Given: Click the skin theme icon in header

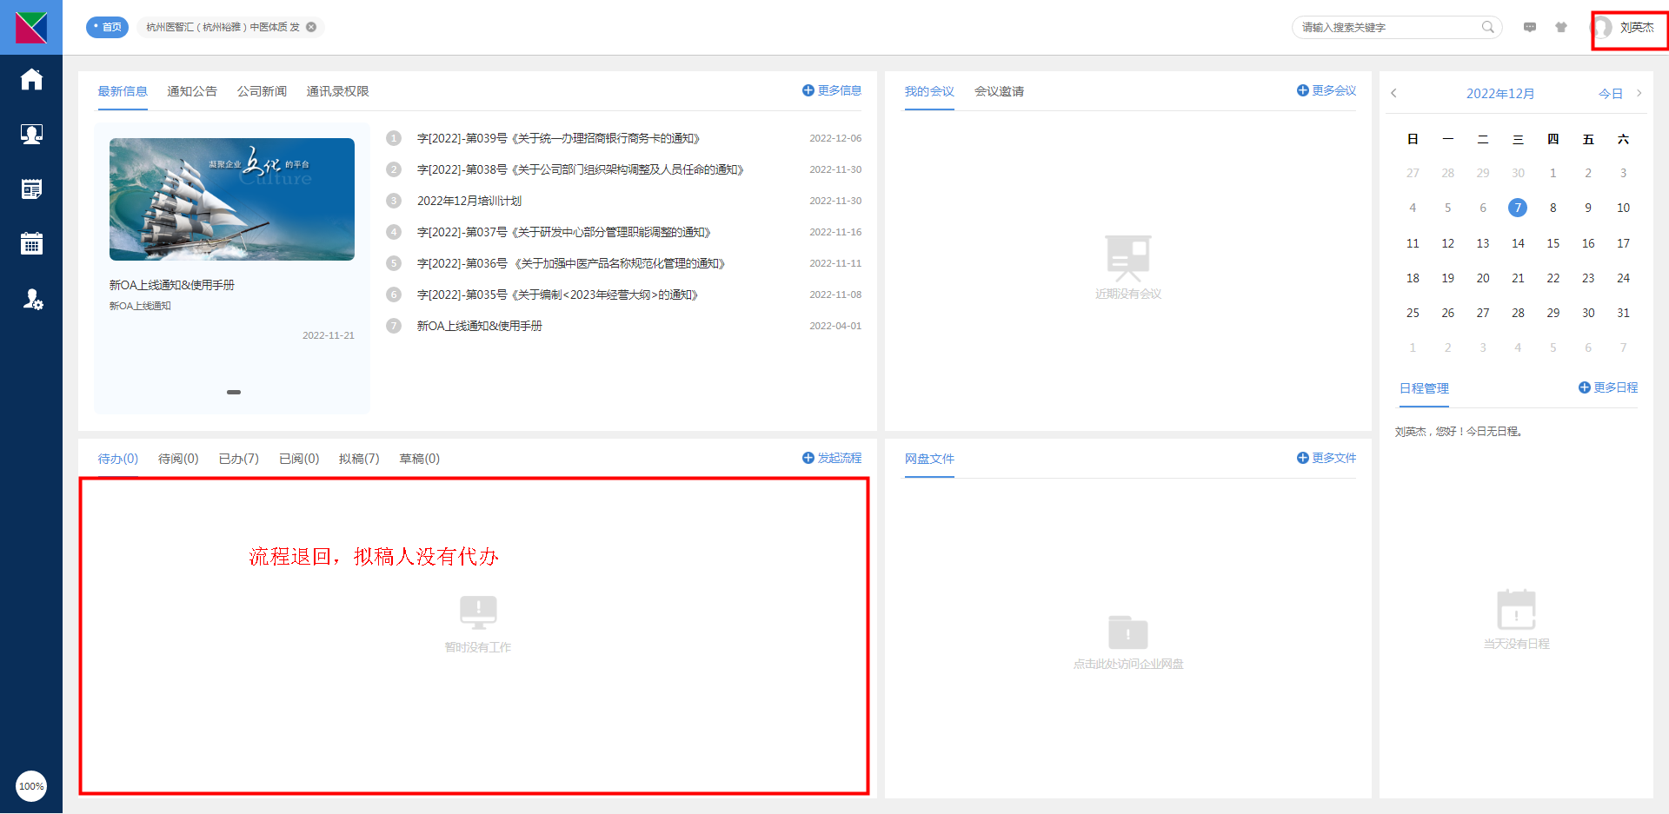Looking at the screenshot, I should point(1561,27).
